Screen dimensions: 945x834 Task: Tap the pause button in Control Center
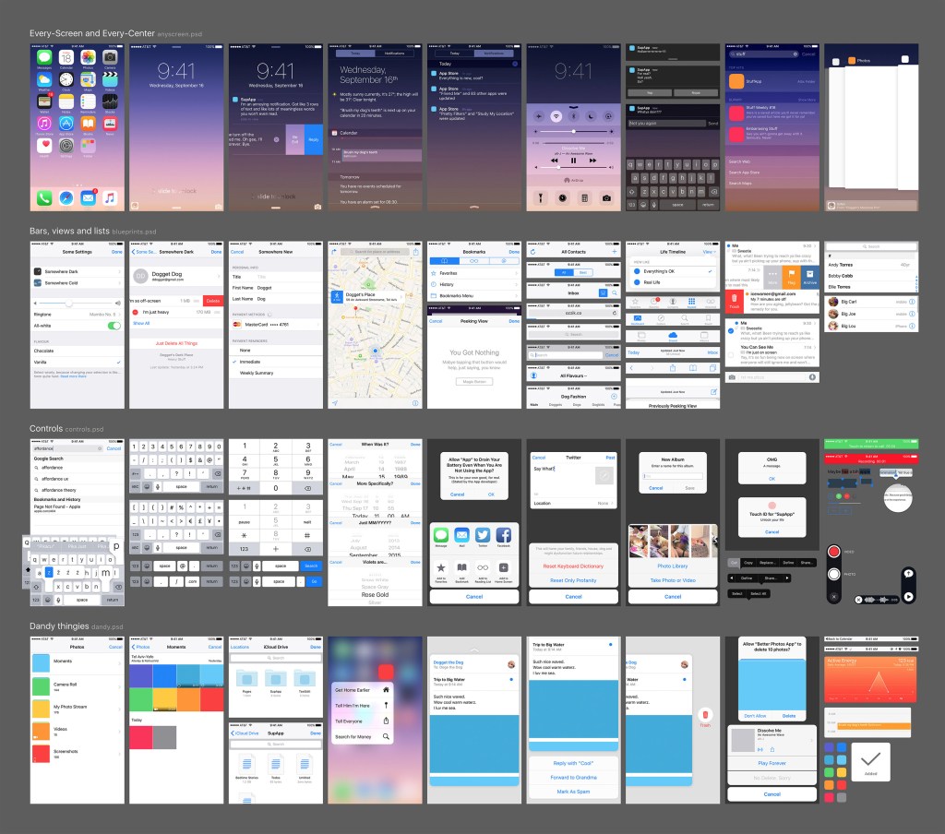pyautogui.click(x=574, y=160)
